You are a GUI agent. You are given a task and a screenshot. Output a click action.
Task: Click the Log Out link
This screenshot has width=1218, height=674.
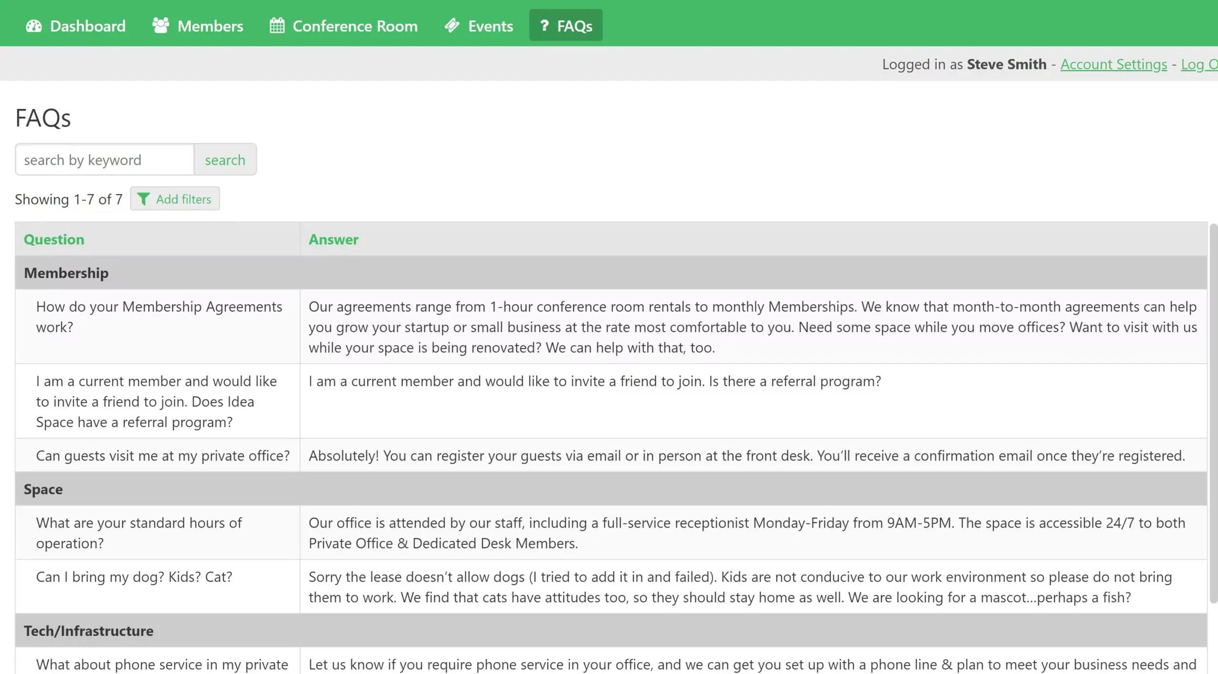[x=1199, y=64]
